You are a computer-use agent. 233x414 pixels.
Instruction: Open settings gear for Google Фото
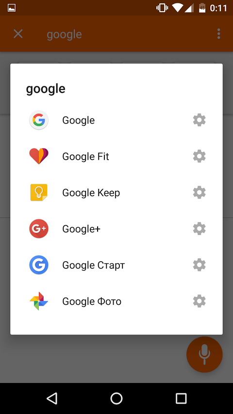(199, 301)
